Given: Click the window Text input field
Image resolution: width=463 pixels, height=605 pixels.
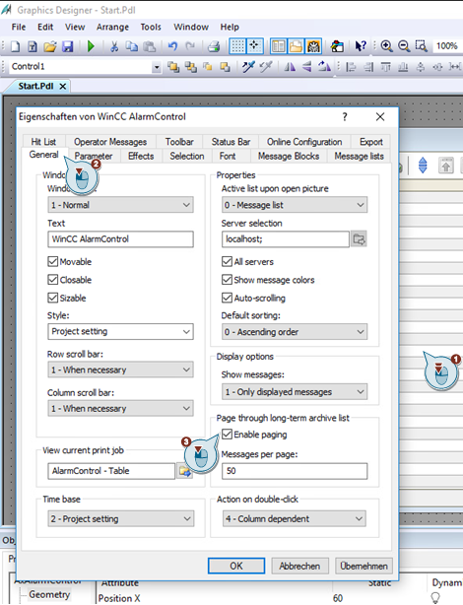Looking at the screenshot, I should coord(120,239).
